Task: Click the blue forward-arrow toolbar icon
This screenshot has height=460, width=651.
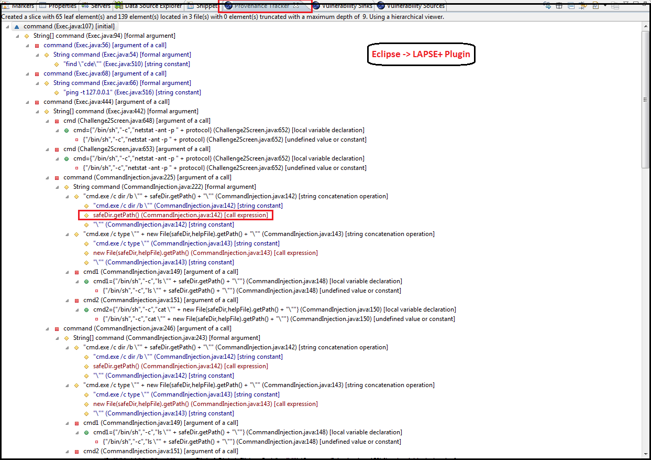Action: pyautogui.click(x=548, y=6)
